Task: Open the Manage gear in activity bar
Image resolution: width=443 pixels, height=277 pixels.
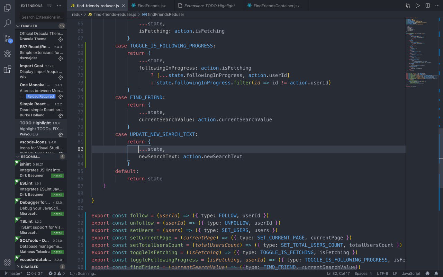Action: pos(7,262)
